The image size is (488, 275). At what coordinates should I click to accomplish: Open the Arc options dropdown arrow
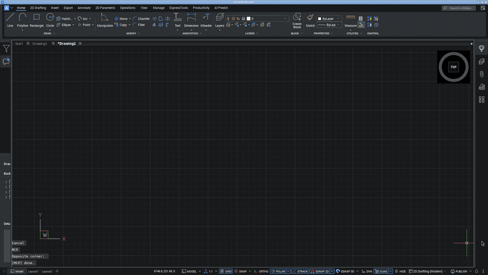point(90,19)
